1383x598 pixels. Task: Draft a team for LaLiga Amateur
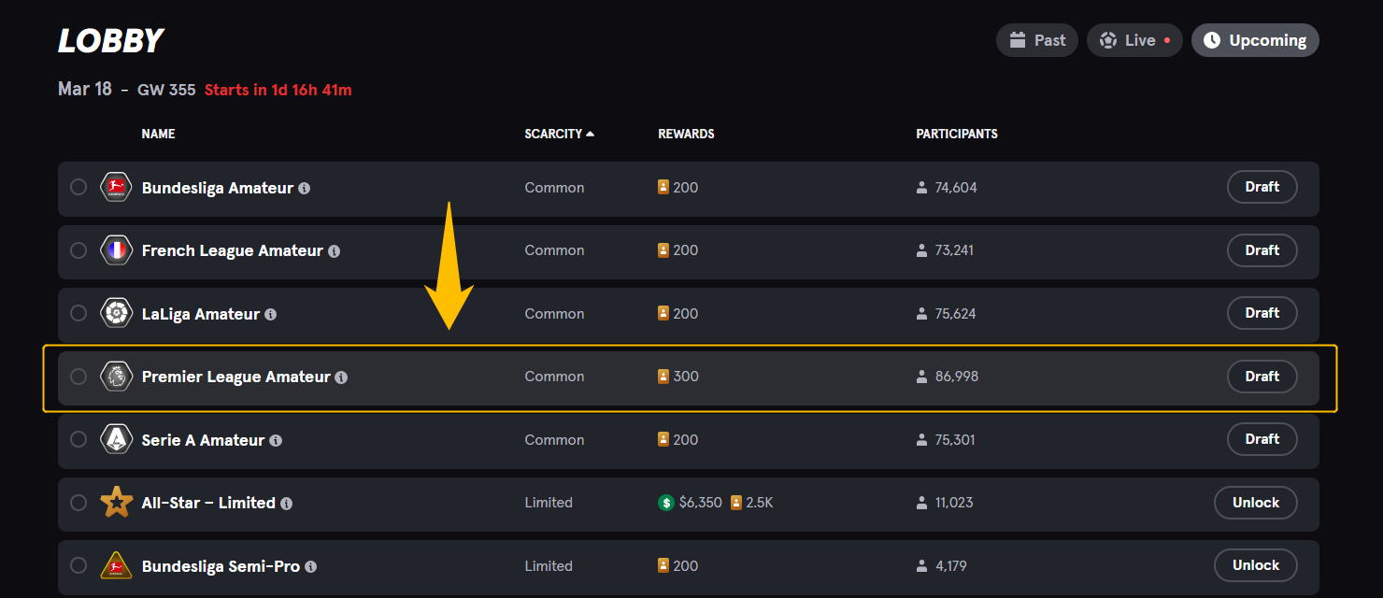(1262, 313)
